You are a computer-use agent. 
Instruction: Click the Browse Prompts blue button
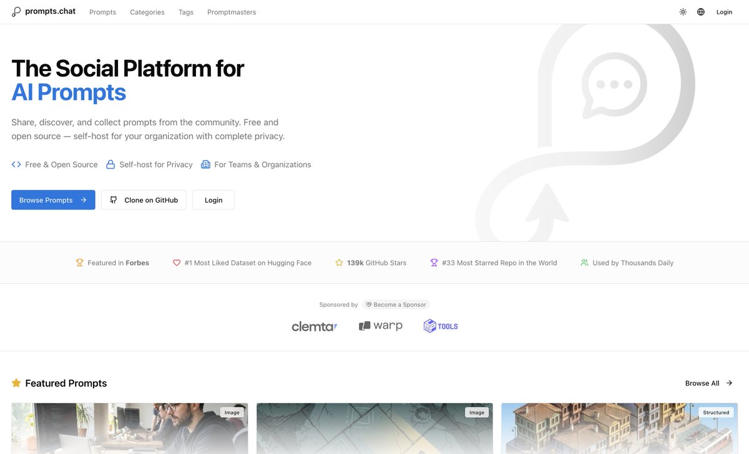point(53,200)
